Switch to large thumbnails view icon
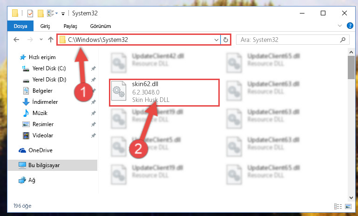The image size is (358, 216). coord(348,206)
